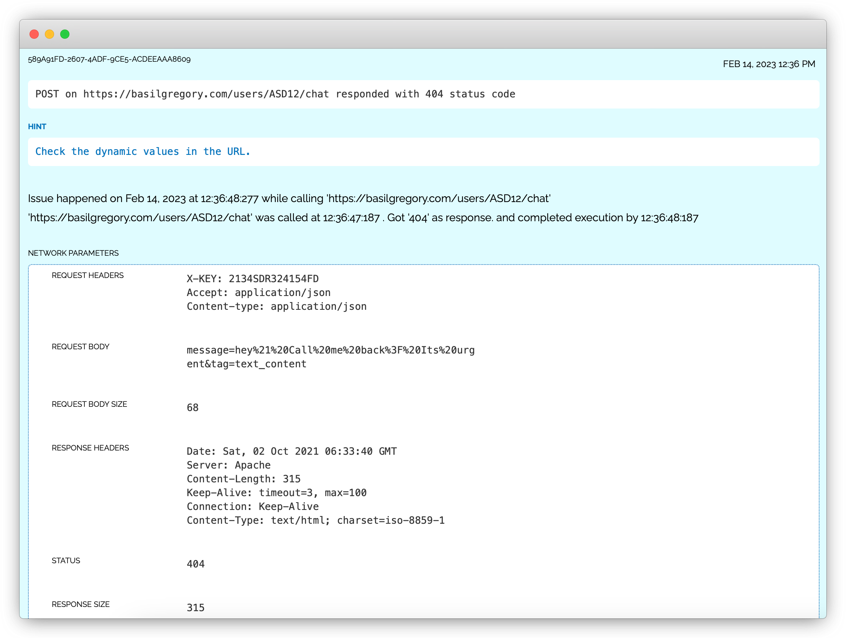The image size is (846, 638).
Task: Click the red close window button
Action: click(x=34, y=34)
